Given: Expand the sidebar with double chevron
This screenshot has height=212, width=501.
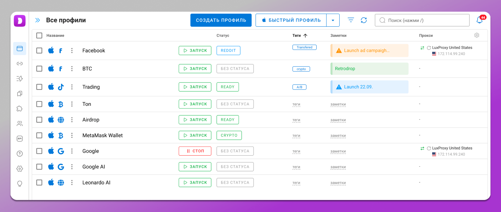Looking at the screenshot, I should (x=38, y=20).
